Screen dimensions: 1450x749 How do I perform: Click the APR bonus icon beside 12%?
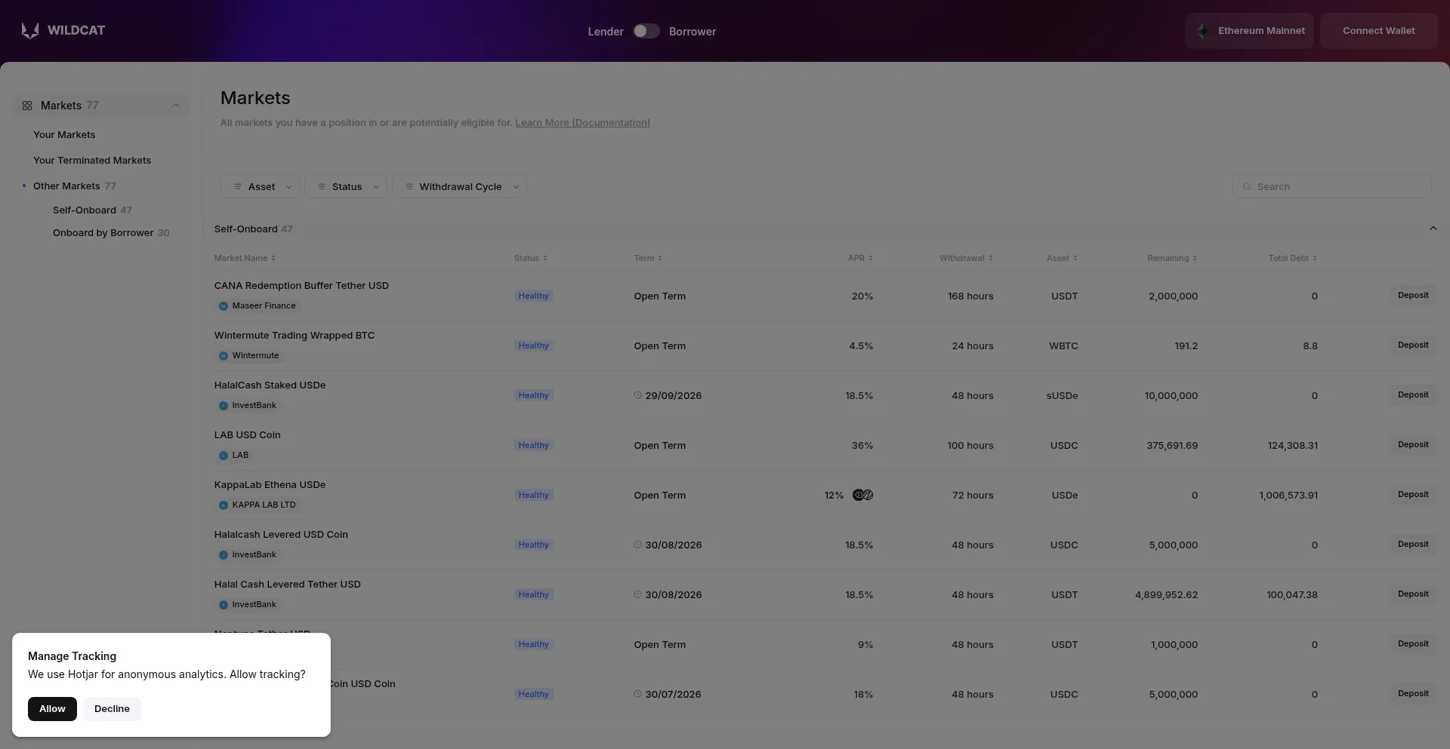pos(862,496)
